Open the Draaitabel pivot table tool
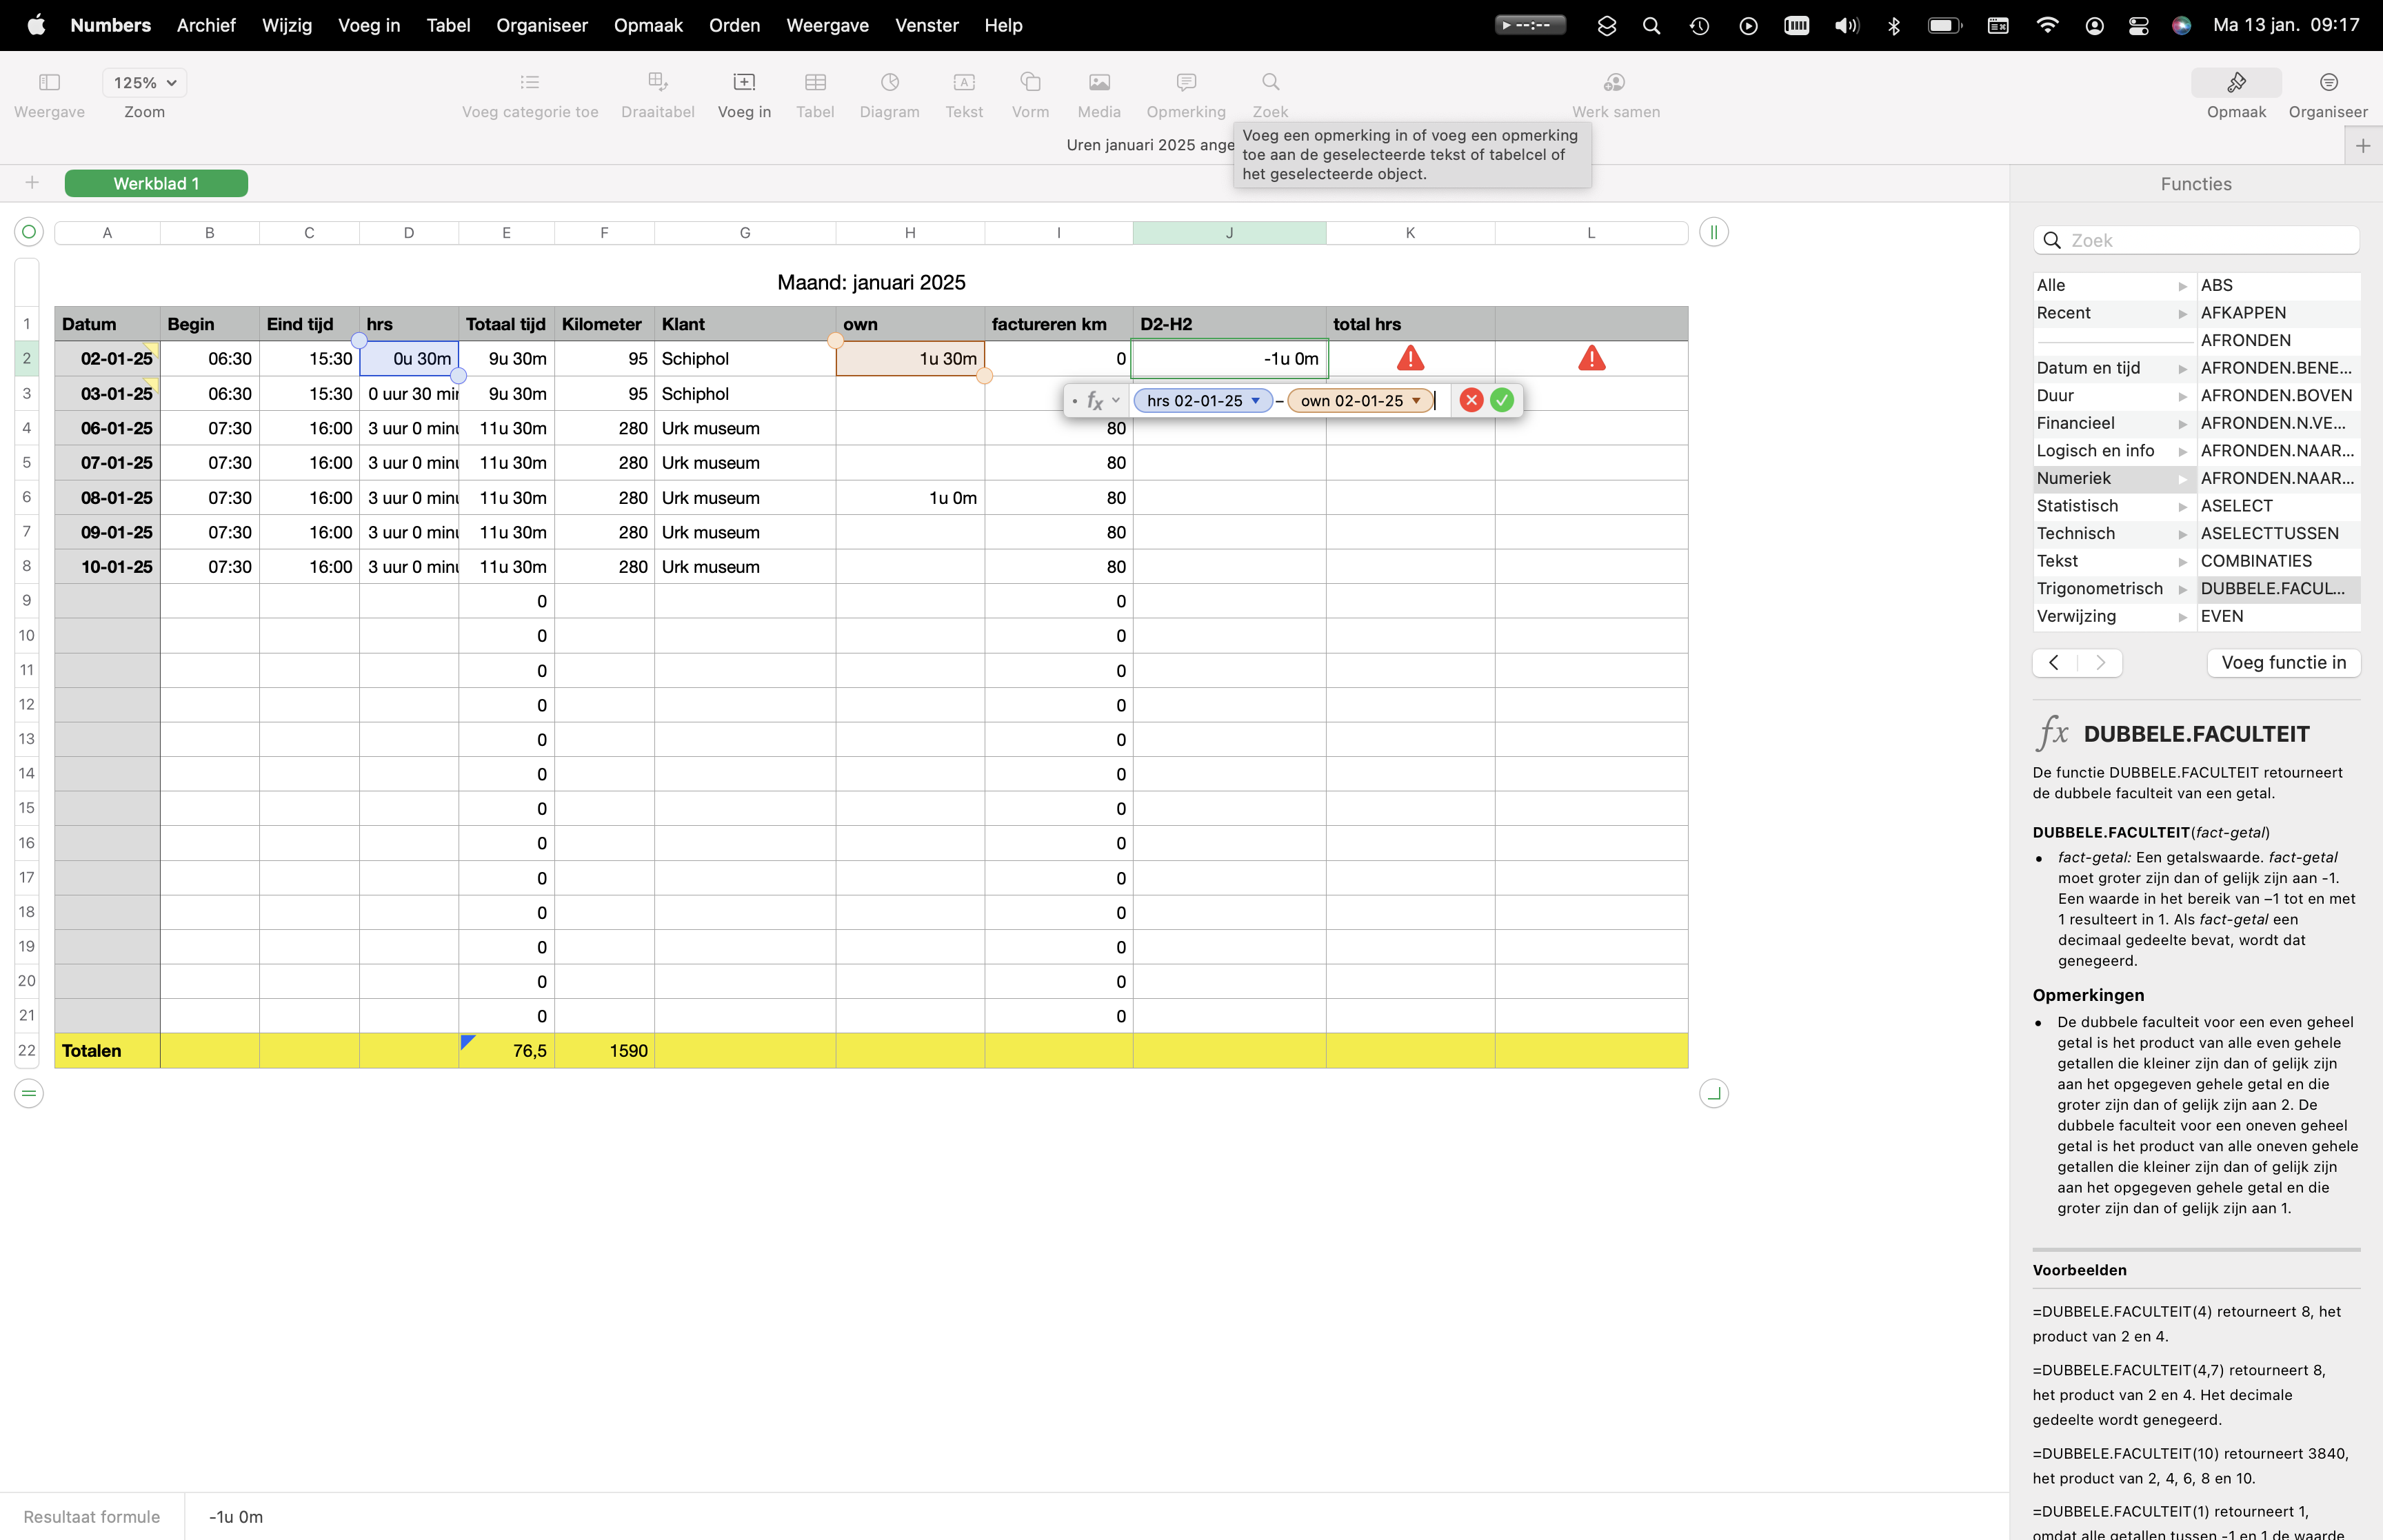This screenshot has height=1540, width=2383. 657,82
